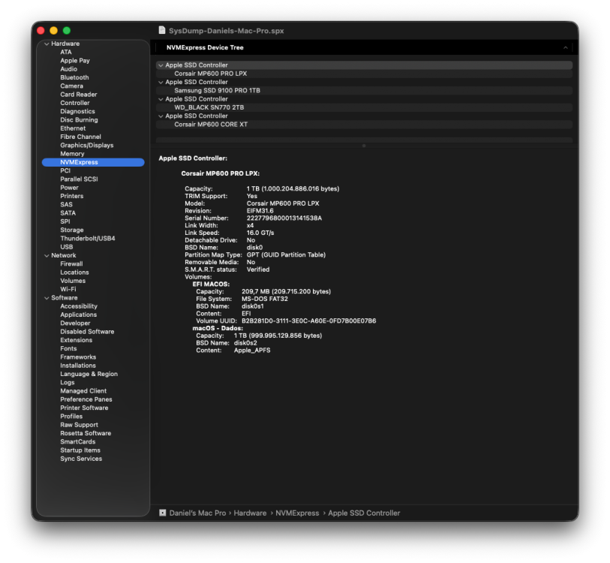
Task: Select Diagnostics in the sidebar
Action: pyautogui.click(x=77, y=111)
